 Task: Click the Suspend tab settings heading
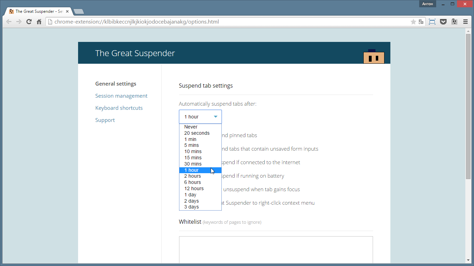[x=206, y=86]
